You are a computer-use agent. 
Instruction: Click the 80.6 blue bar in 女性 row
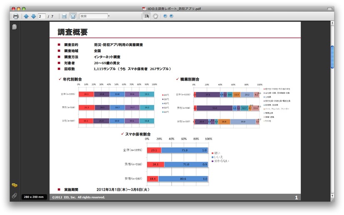click(x=183, y=179)
